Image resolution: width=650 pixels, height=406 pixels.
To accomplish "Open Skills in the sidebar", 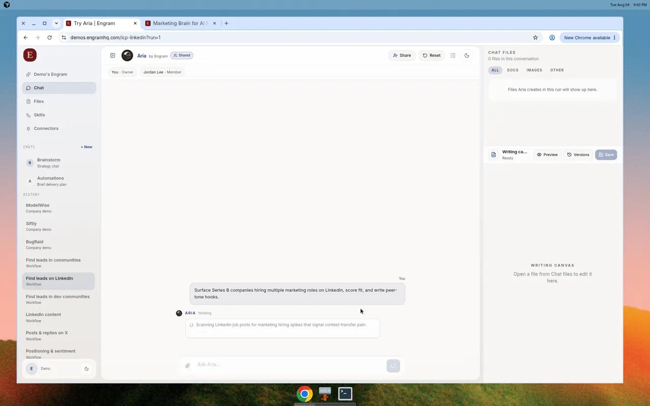I will coord(59,115).
